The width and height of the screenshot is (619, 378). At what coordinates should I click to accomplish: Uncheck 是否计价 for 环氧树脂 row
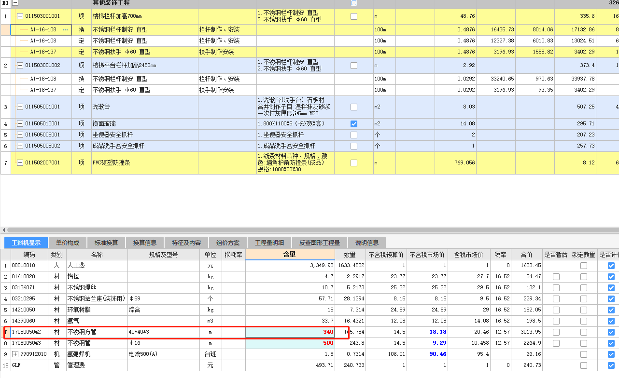point(611,310)
